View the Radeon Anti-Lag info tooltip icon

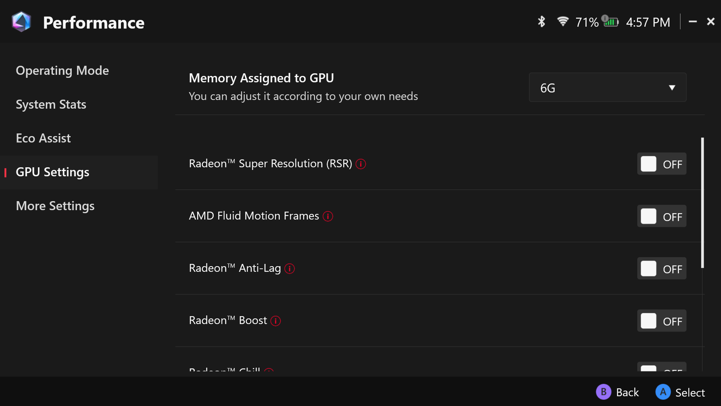pyautogui.click(x=290, y=268)
